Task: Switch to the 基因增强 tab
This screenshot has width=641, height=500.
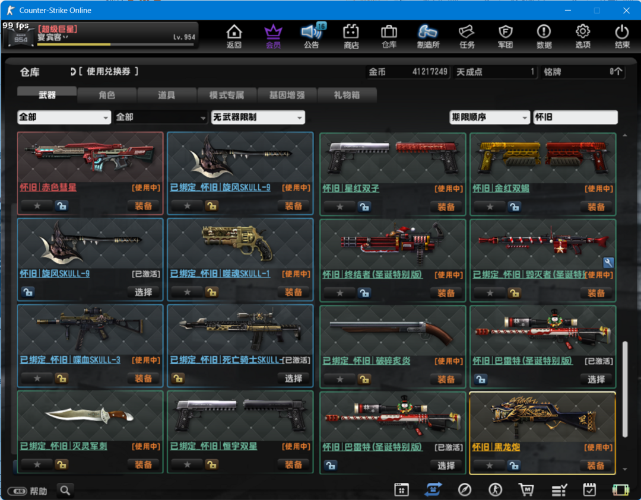Action: [x=287, y=95]
